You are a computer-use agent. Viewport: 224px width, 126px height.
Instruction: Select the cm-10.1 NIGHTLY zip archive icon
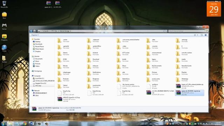148,92
